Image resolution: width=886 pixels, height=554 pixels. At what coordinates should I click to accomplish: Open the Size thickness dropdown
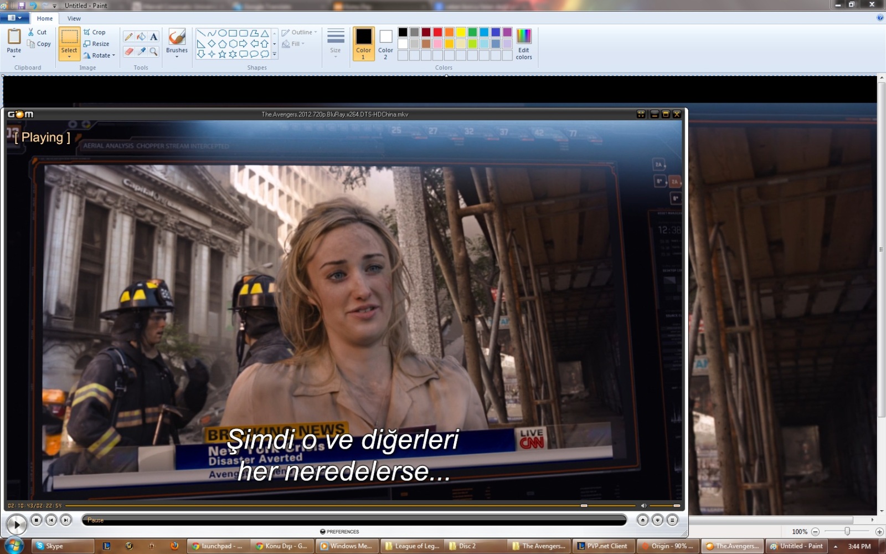coord(336,44)
